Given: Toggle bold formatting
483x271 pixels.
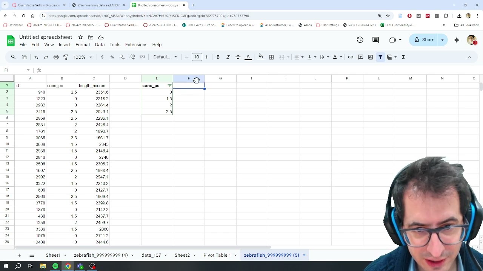Looking at the screenshot, I should click(x=218, y=57).
